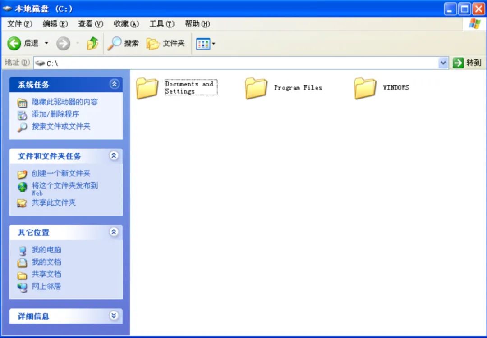Click the Program Files label
Screen dimensions: 487x338
tap(298, 88)
